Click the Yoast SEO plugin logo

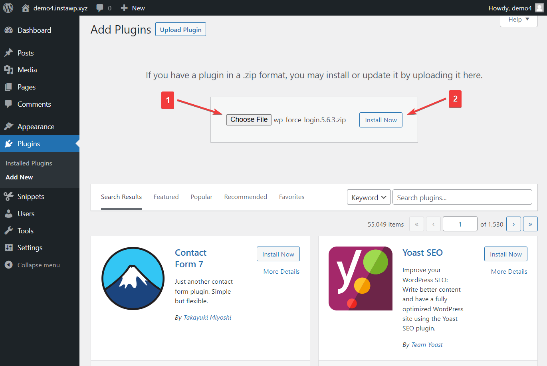(361, 278)
